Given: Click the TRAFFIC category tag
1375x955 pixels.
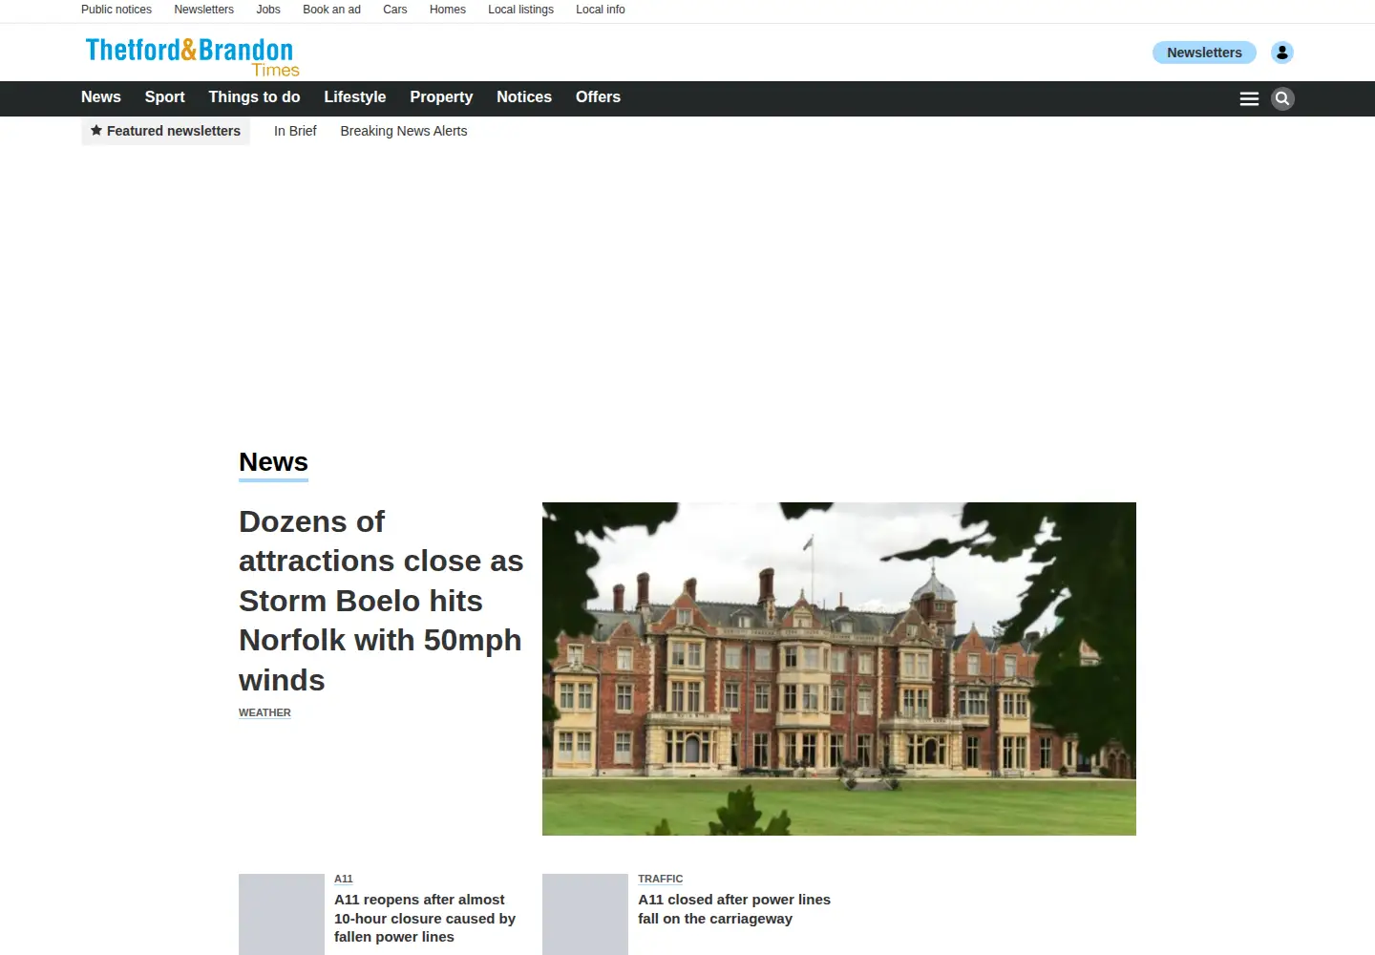Looking at the screenshot, I should (661, 879).
